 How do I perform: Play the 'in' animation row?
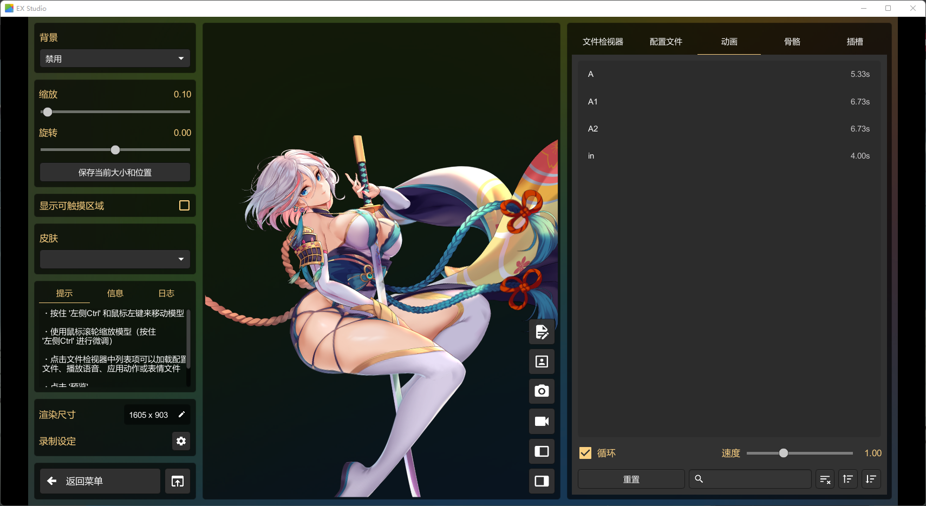tap(729, 156)
